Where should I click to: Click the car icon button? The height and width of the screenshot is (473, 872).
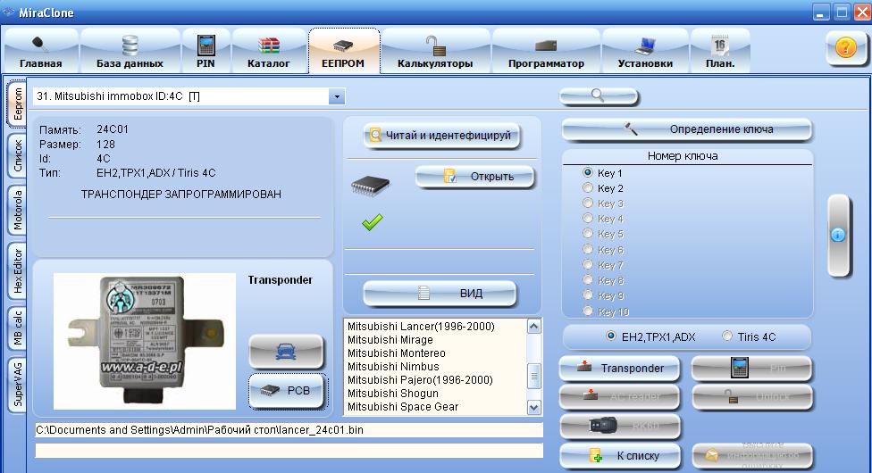286,352
